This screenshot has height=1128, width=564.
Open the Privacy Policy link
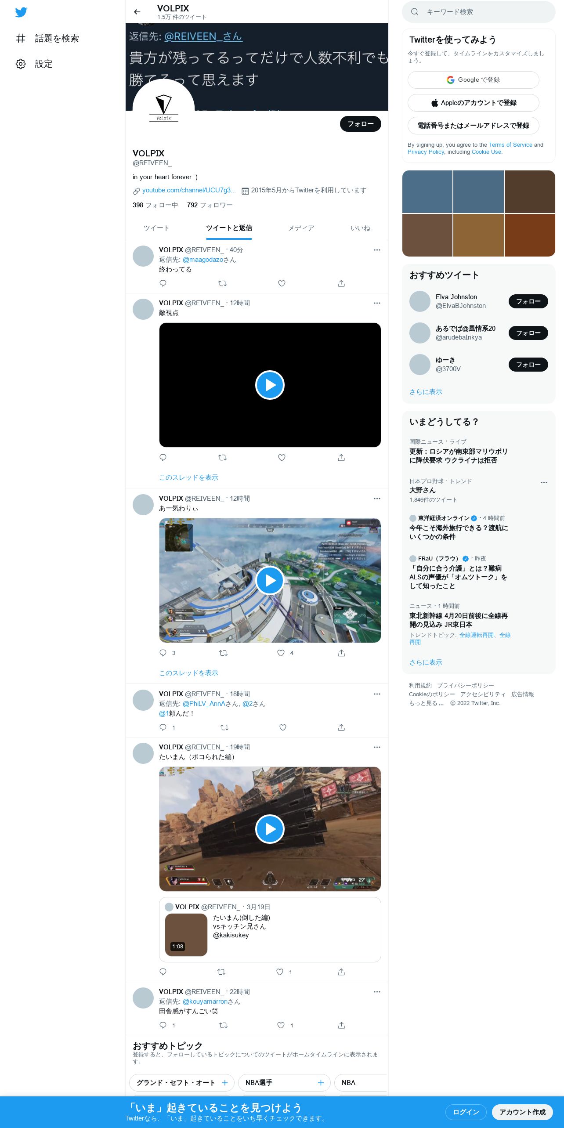coord(426,152)
